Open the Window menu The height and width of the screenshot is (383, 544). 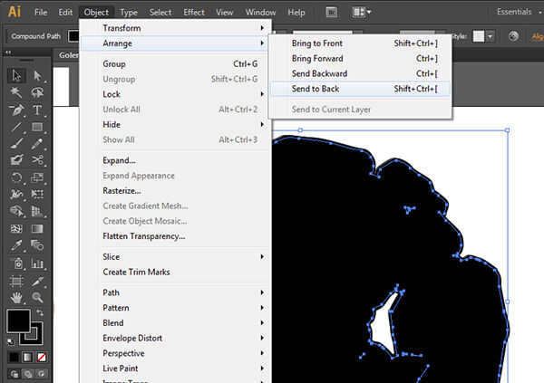[x=260, y=13]
